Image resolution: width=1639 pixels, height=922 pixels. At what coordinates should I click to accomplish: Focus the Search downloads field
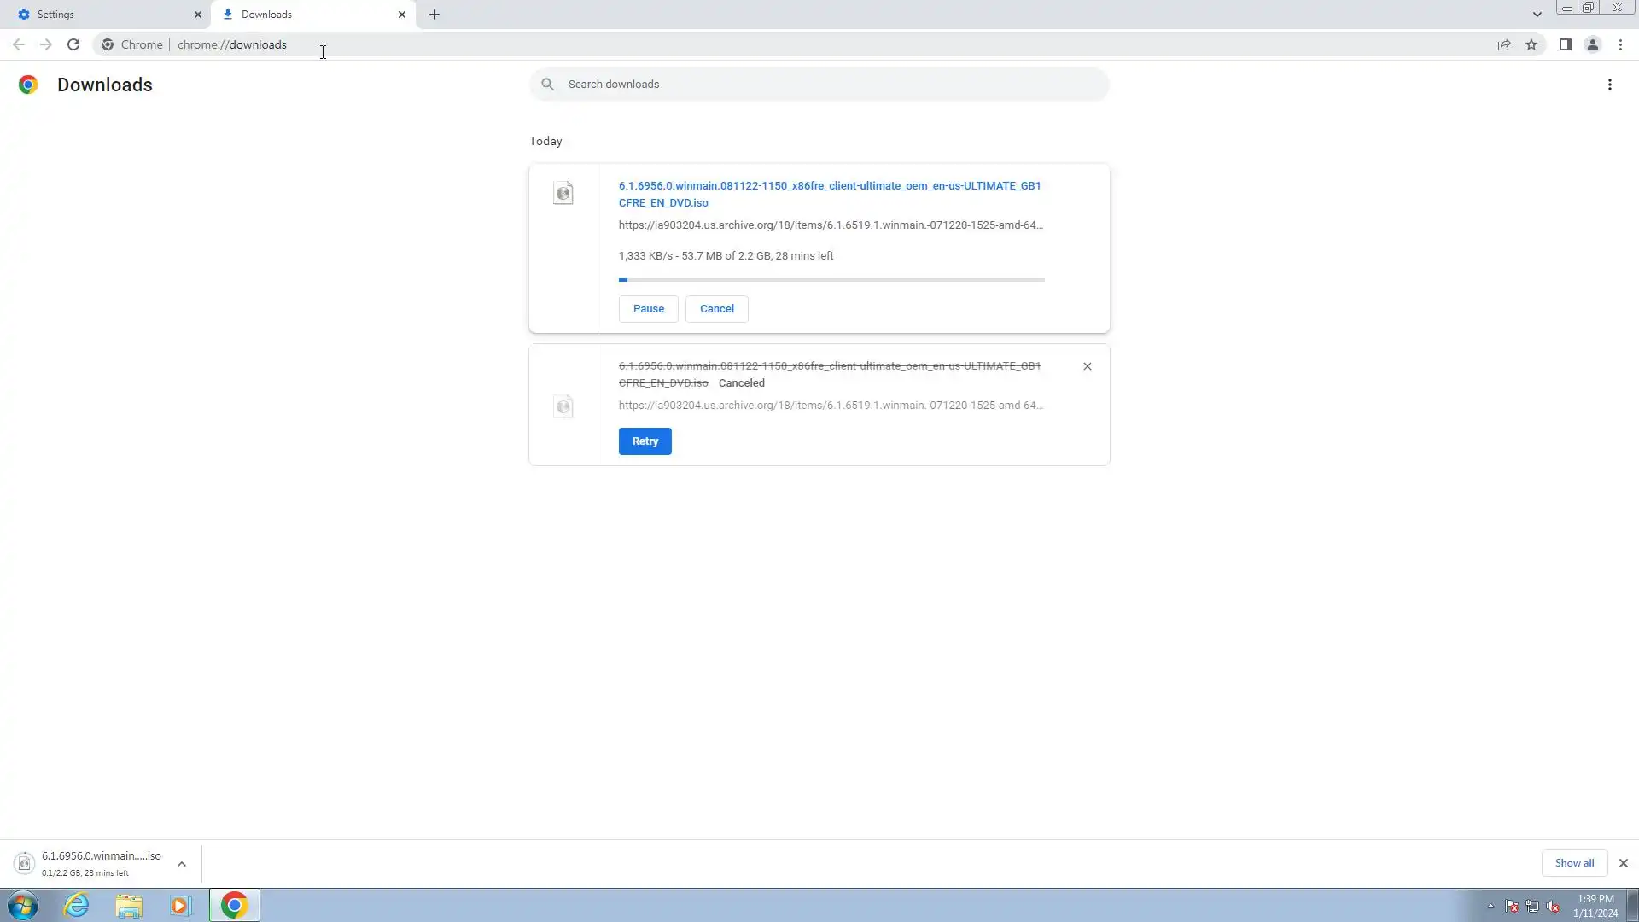click(819, 85)
